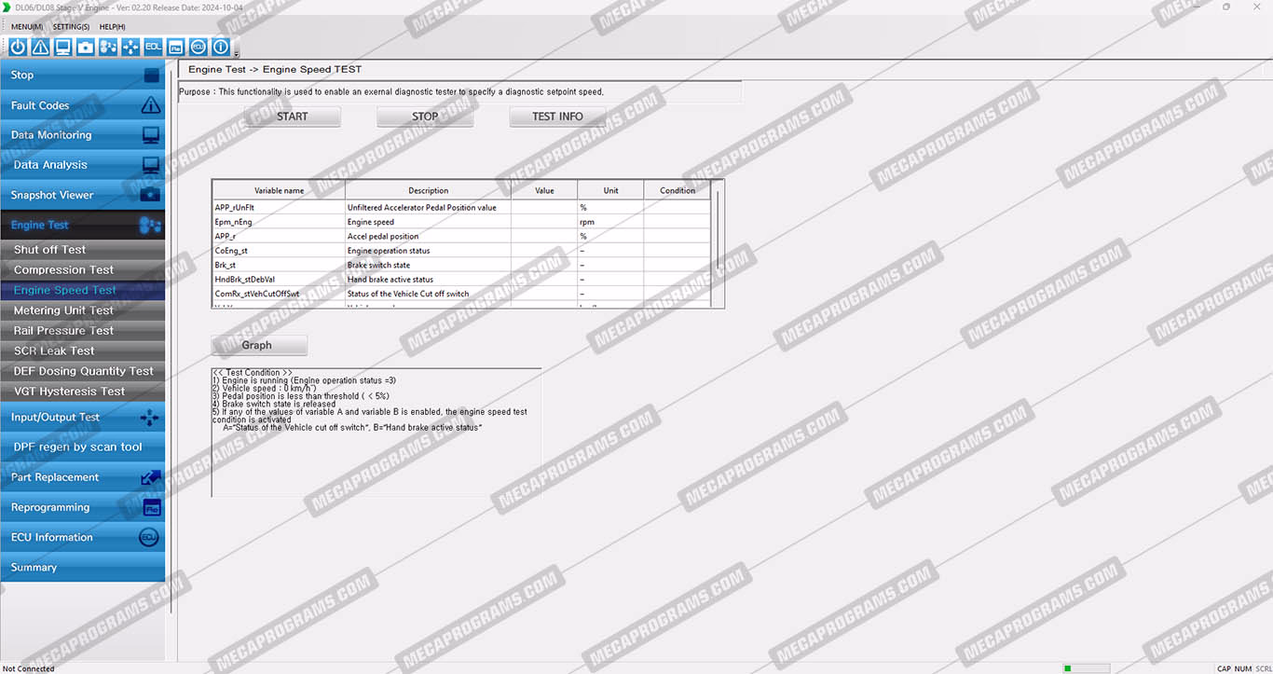
Task: Click the 'Hand brake active status' description cell
Action: tap(428, 280)
